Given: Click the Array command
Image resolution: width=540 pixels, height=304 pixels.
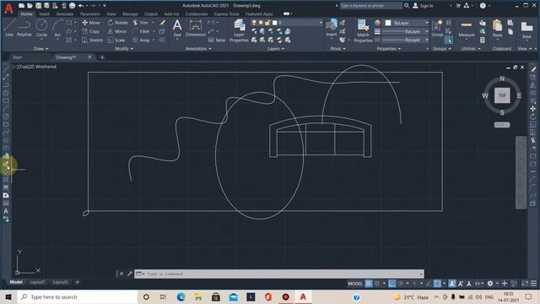Looking at the screenshot, I should point(141,41).
